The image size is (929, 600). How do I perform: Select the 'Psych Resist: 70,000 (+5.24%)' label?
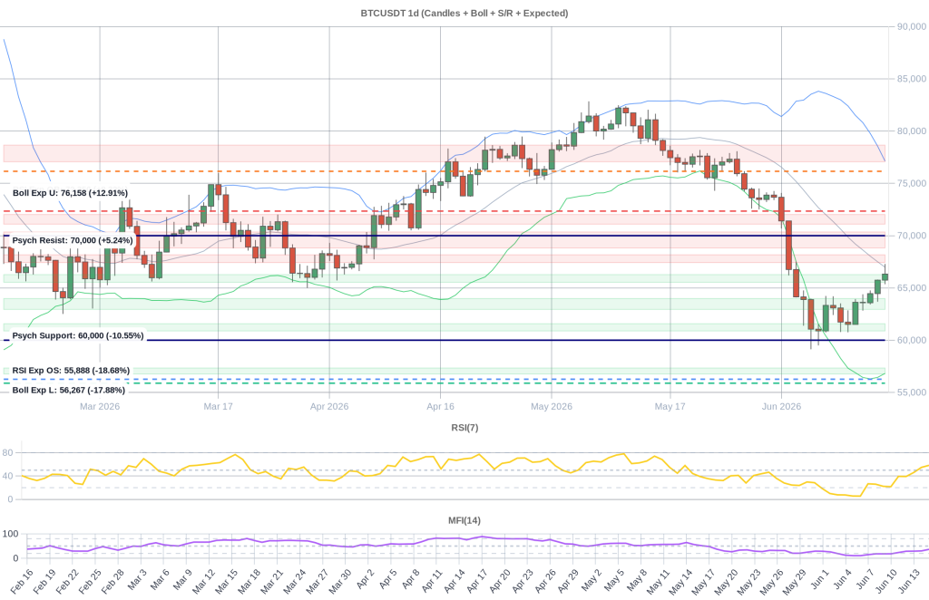[x=73, y=240]
